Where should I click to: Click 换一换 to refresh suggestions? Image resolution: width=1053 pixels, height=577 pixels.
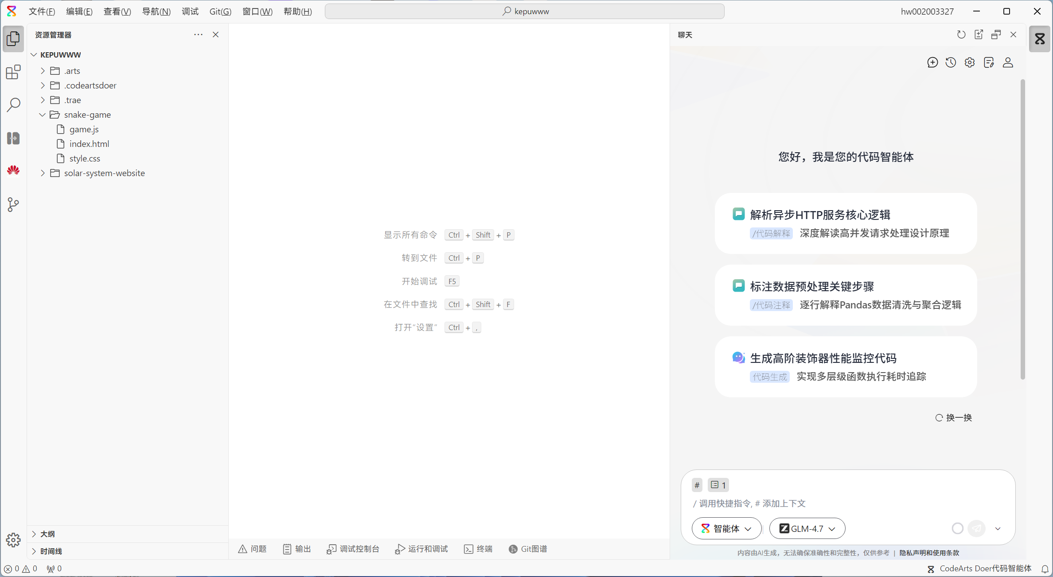pos(953,417)
